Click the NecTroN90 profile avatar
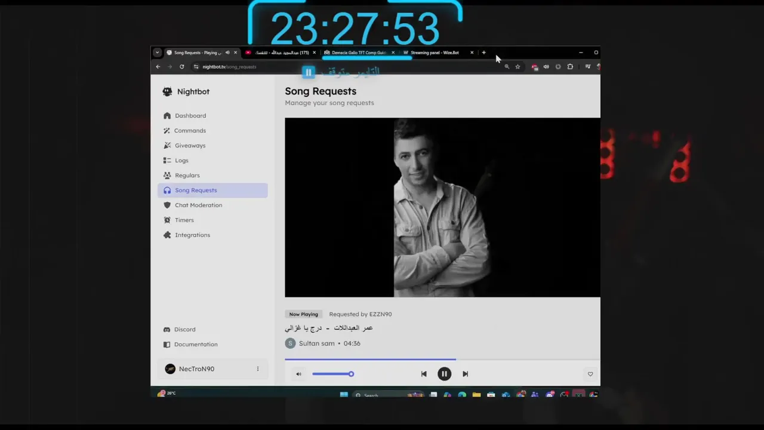The image size is (764, 430). [170, 368]
